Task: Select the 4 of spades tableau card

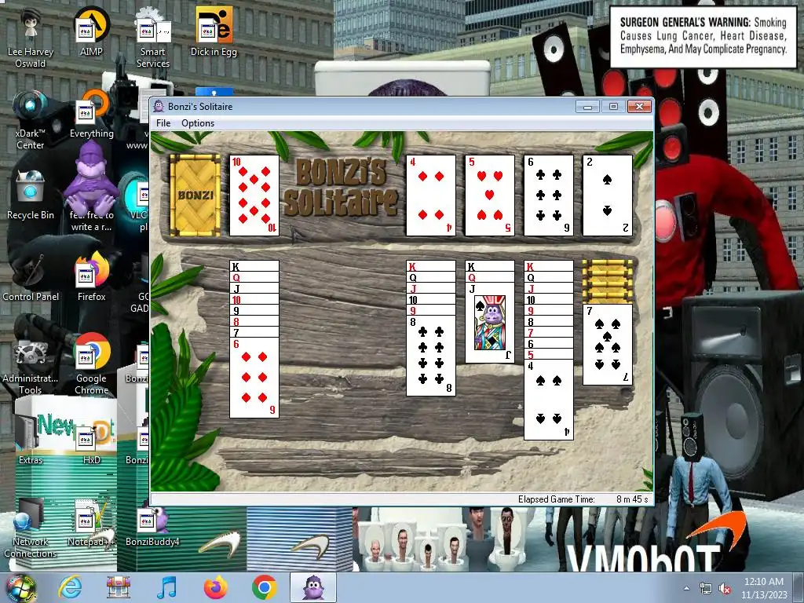Action: coord(549,400)
